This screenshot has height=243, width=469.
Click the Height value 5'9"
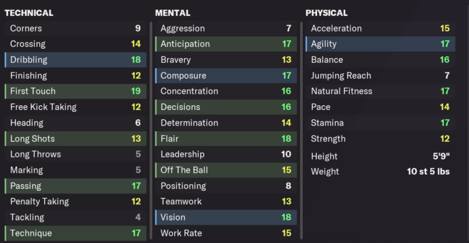pos(441,156)
